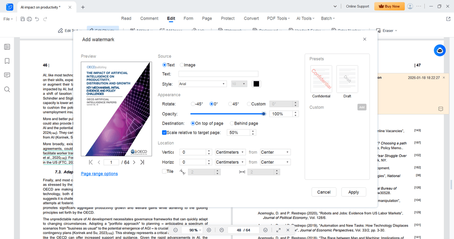Open the Vertical from Center dropdown
This screenshot has height=239, width=454.
pos(275,152)
